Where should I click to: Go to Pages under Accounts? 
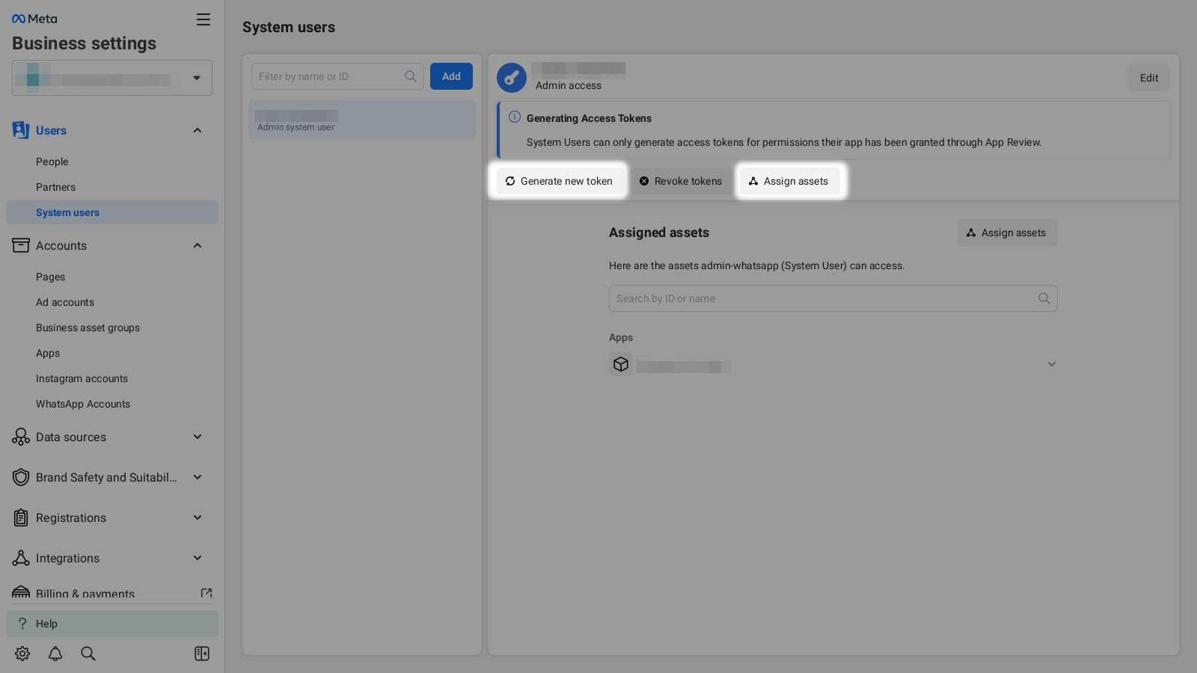coord(50,277)
